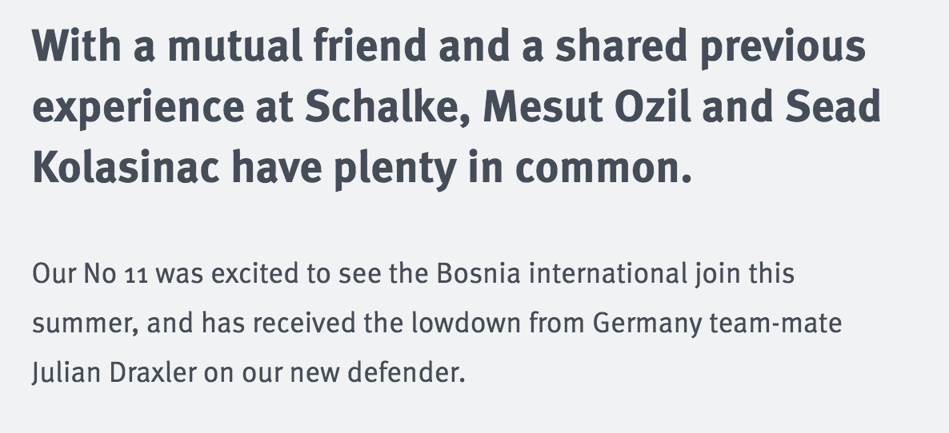This screenshot has height=433, width=949.
Task: Click the name "Julian Draxler"
Action: (114, 373)
